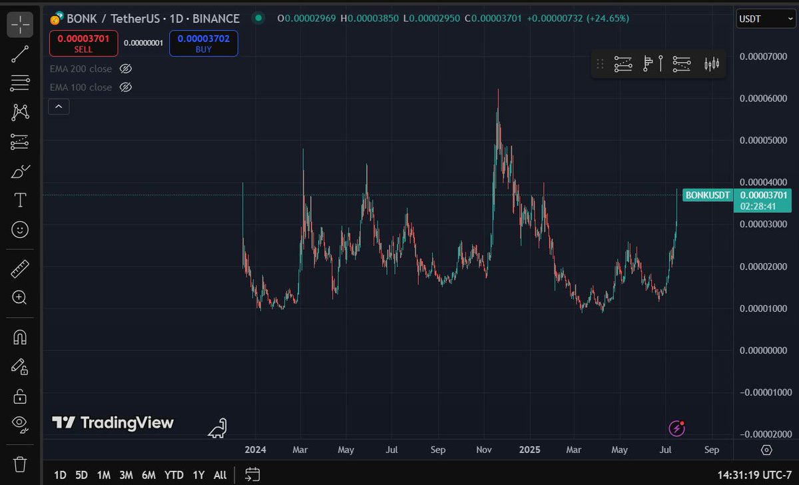Click the 2024 label on time axis
The width and height of the screenshot is (799, 485).
pos(255,450)
